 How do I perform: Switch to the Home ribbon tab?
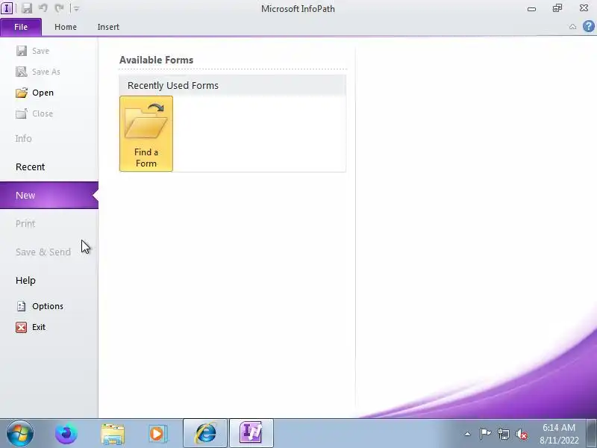click(x=66, y=27)
